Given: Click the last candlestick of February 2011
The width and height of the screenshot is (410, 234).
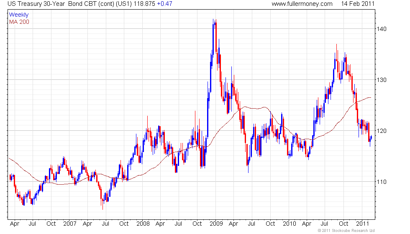Looking at the screenshot, I should pos(372,137).
